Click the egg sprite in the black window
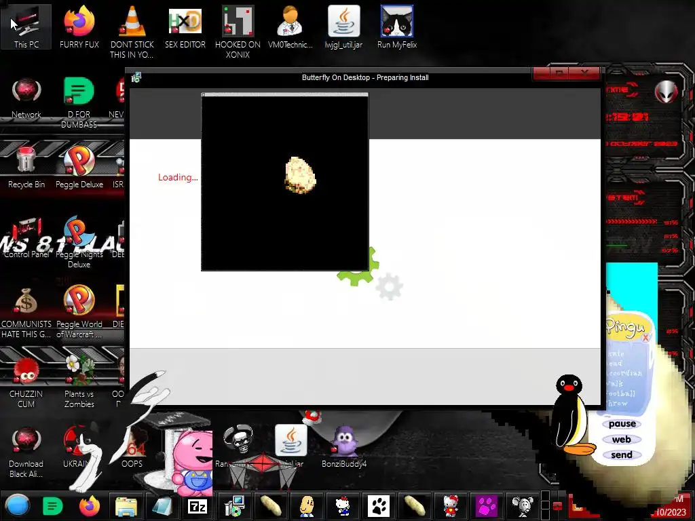This screenshot has height=521, width=695. pos(300,175)
